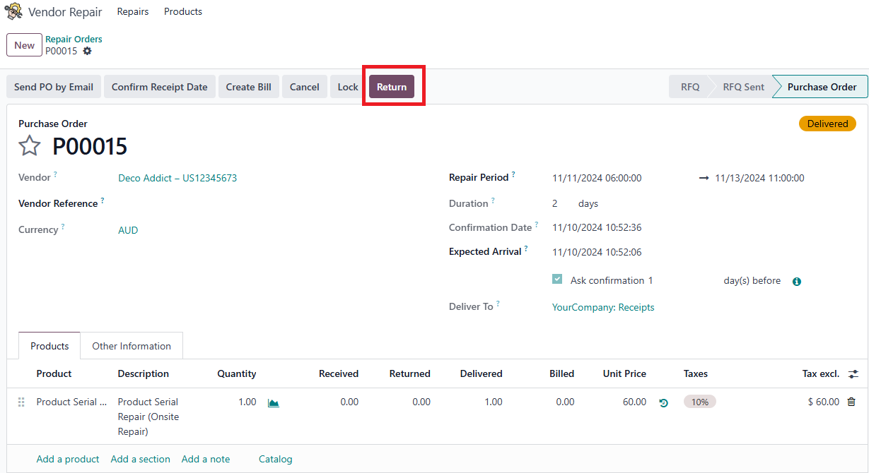
Task: Toggle the Ask confirmation checkbox
Action: coord(557,280)
